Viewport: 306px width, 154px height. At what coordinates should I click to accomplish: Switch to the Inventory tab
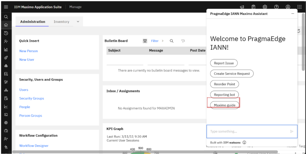point(62,22)
